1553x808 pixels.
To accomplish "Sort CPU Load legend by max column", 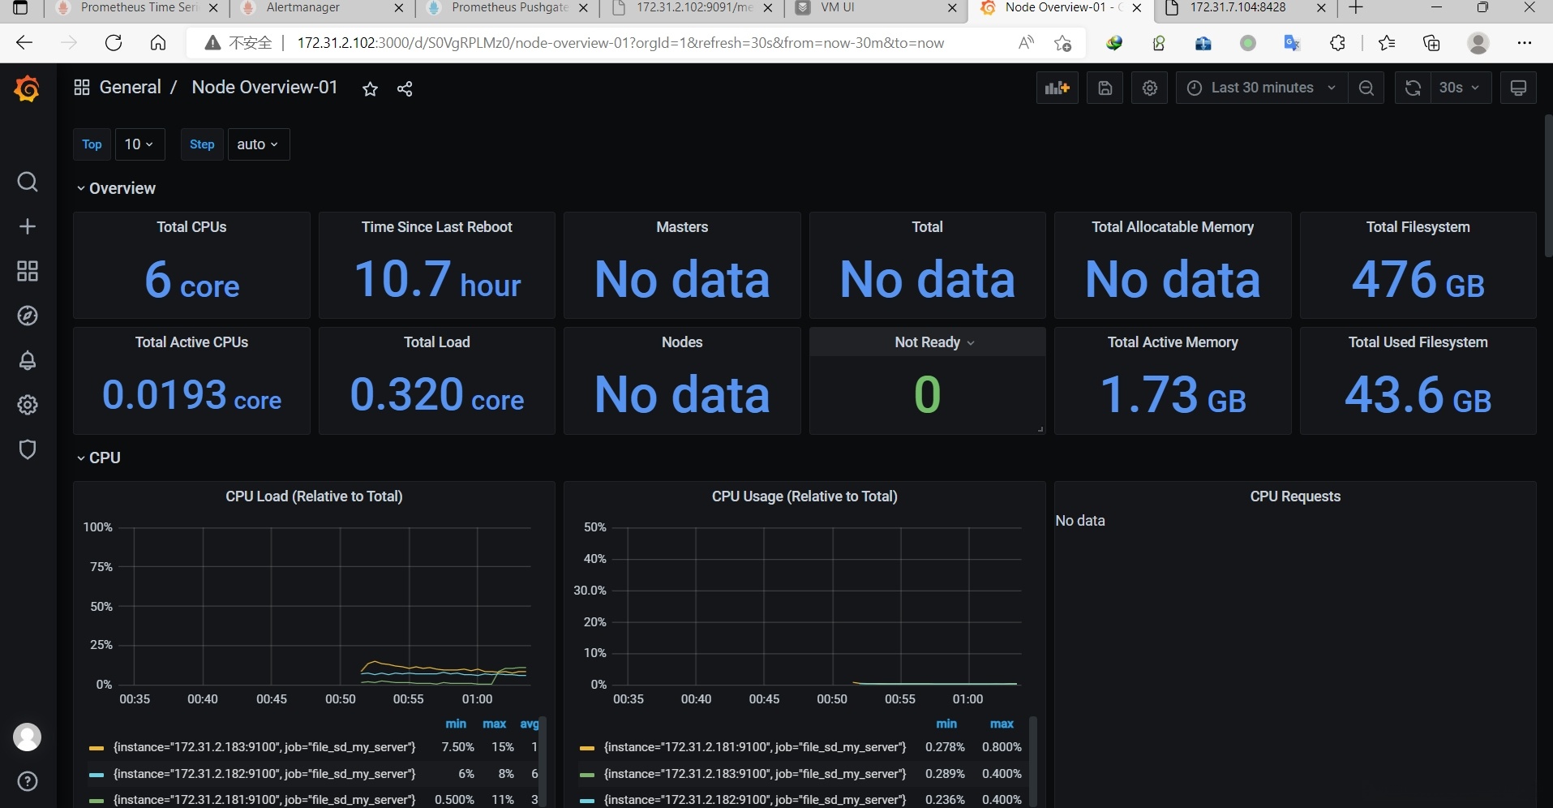I will [494, 724].
